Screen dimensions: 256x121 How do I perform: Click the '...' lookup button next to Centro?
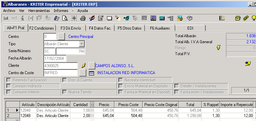pos(62,37)
